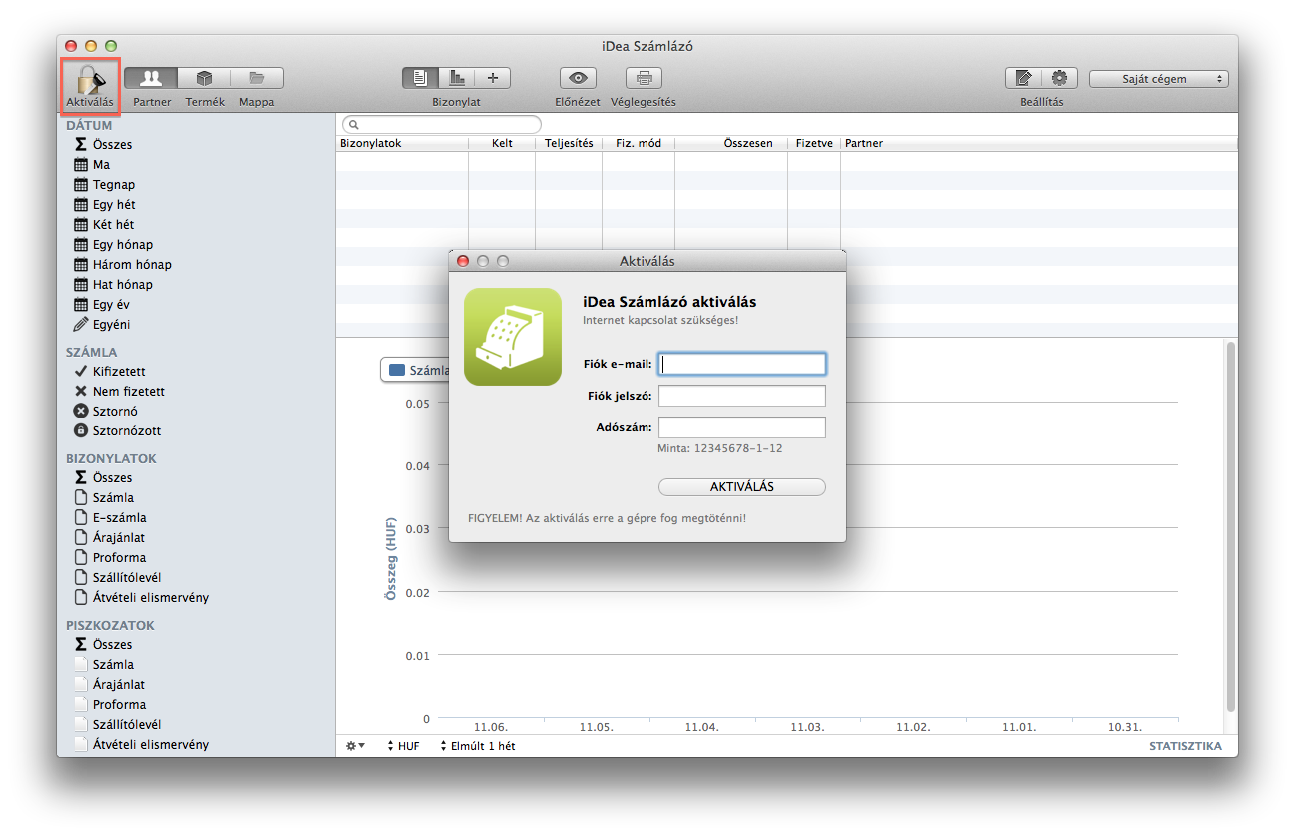Image resolution: width=1295 pixels, height=836 pixels.
Task: Filter by Tegnap date
Action: pos(104,185)
